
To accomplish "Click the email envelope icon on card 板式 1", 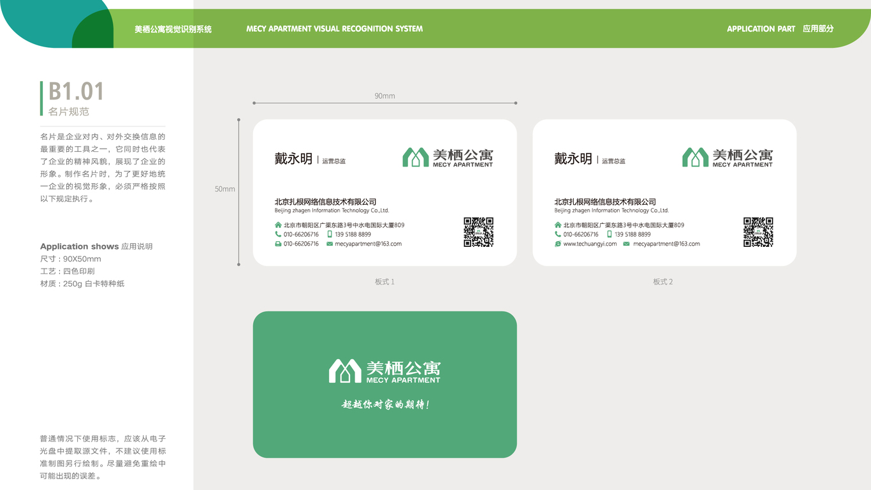I will [x=330, y=244].
